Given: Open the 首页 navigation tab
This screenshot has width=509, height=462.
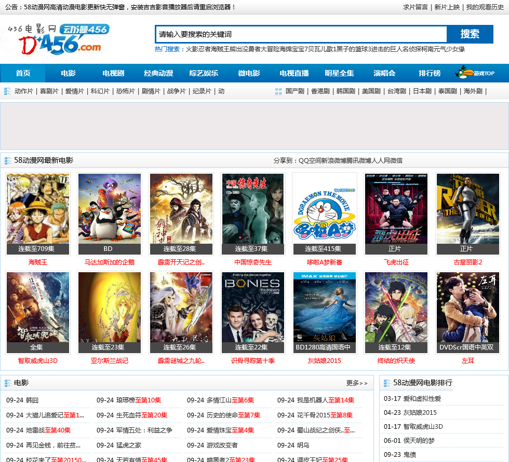Looking at the screenshot, I should pos(23,73).
